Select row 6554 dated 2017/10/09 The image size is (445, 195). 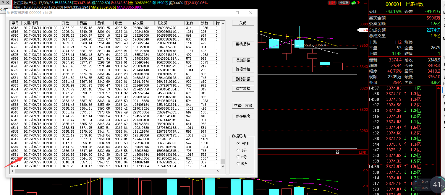pos(115,166)
